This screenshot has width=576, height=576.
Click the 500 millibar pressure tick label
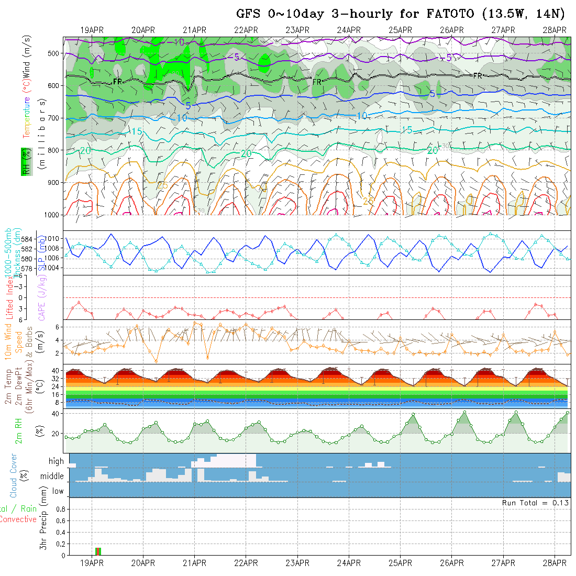[52, 53]
